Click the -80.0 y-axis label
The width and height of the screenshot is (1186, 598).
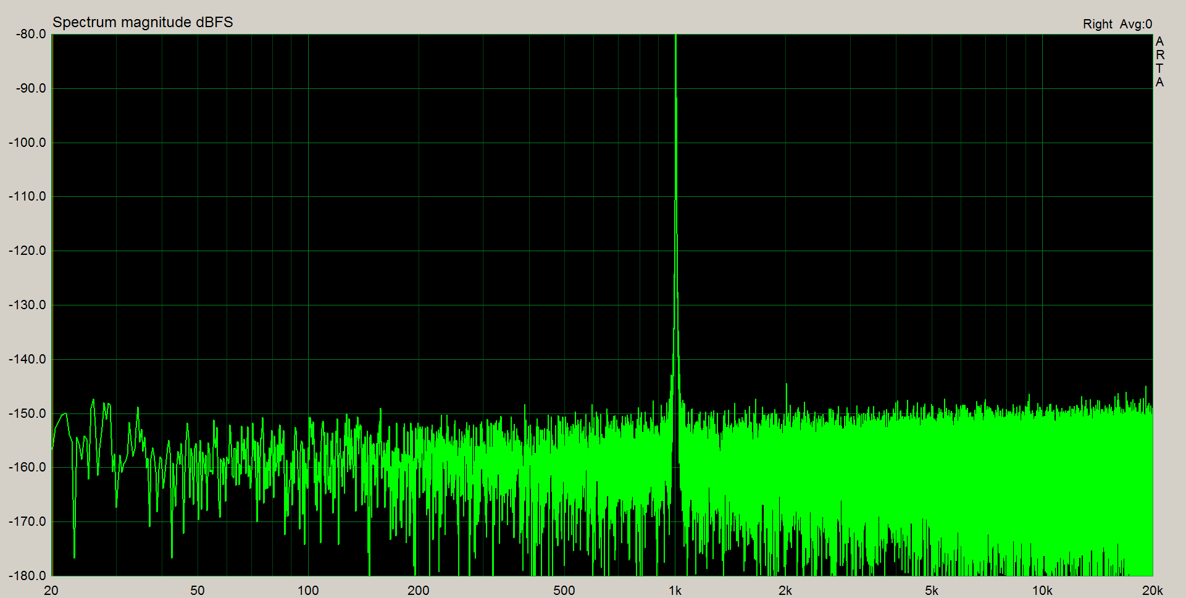[31, 34]
